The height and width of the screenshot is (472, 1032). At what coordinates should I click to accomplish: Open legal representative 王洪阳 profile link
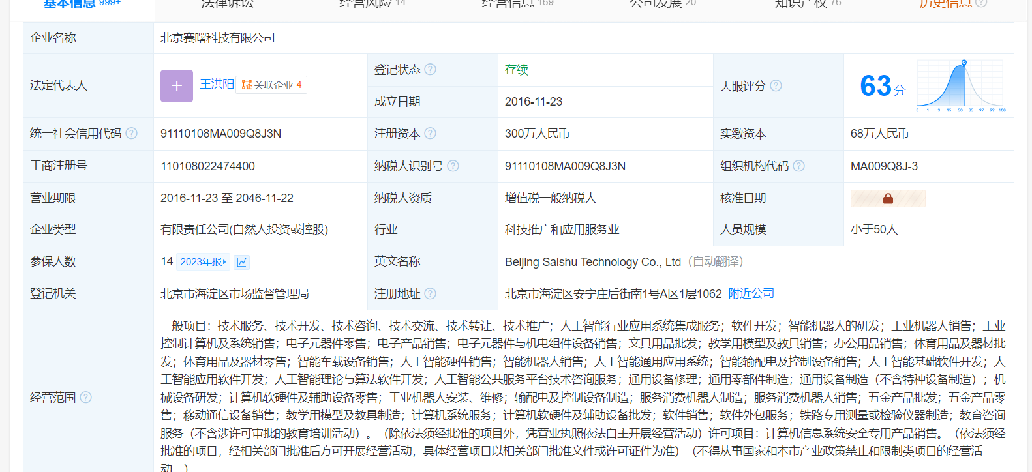pos(217,84)
